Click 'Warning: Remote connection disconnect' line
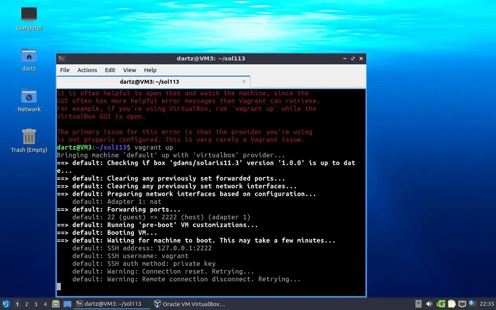The height and width of the screenshot is (310, 496). 186,279
